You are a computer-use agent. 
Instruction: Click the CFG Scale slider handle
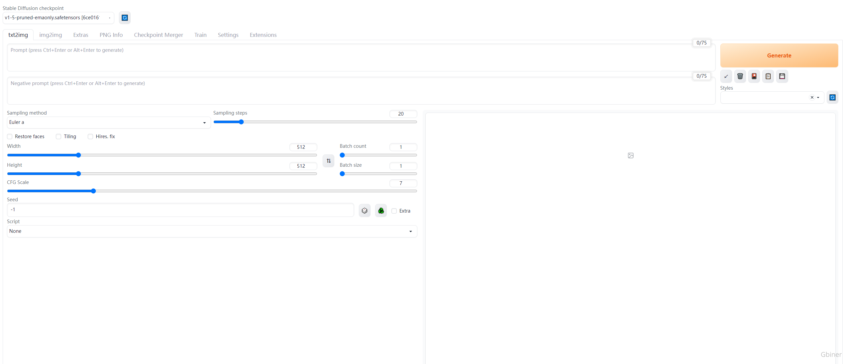pos(93,191)
